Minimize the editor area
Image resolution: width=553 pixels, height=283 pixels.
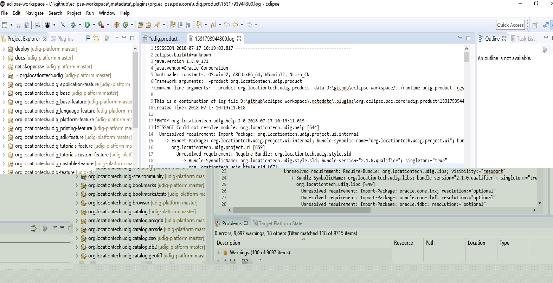460,37
